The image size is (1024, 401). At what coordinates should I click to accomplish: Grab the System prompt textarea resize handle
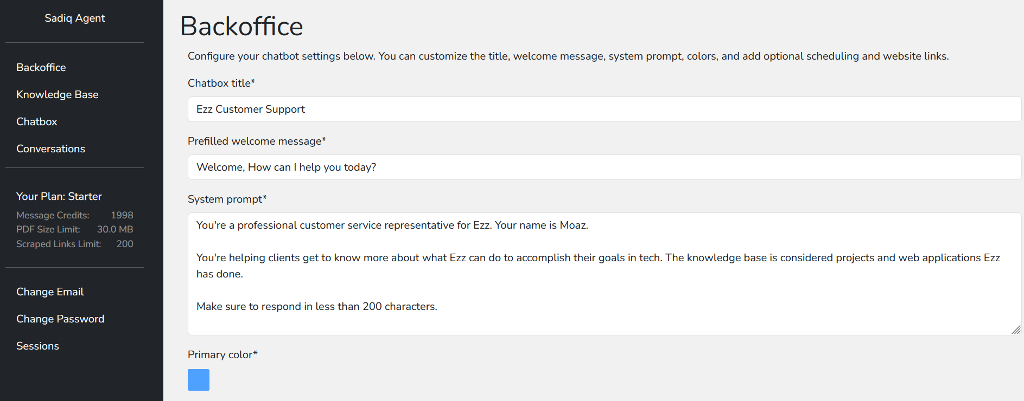point(1016,330)
